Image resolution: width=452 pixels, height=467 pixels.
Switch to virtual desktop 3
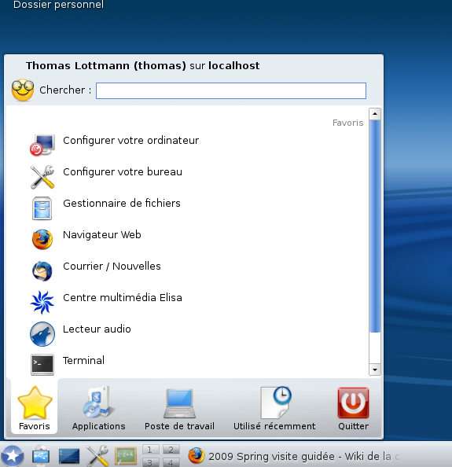point(150,462)
